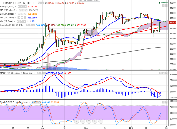Click the green realtime status indicator
The width and height of the screenshot is (177, 129).
coord(163,3)
